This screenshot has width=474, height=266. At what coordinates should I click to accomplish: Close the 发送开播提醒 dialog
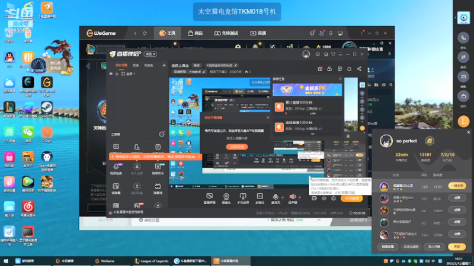point(268,118)
